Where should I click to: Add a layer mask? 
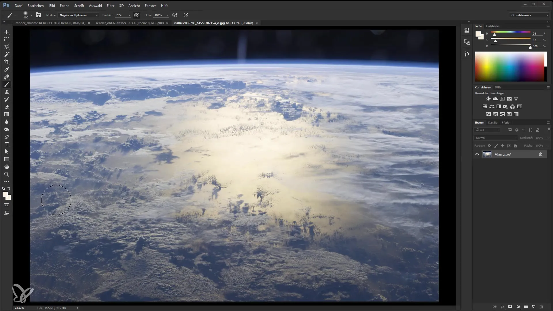pos(510,306)
